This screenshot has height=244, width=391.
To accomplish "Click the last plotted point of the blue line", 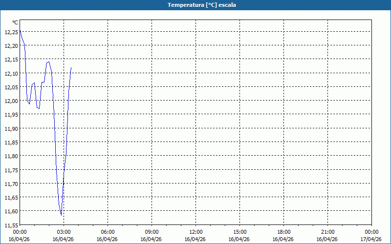I will pos(71,68).
